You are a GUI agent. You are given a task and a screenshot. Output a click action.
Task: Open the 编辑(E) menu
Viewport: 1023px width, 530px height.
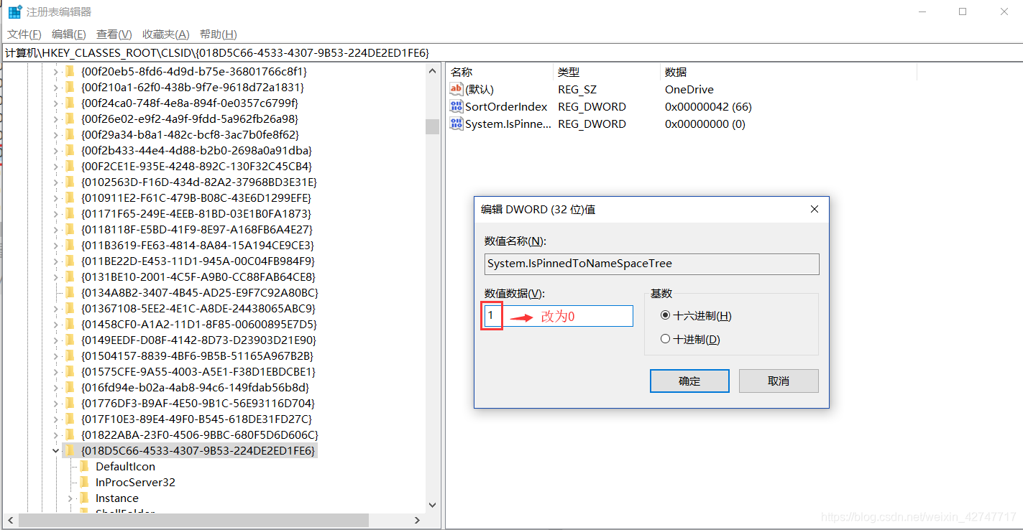point(69,34)
